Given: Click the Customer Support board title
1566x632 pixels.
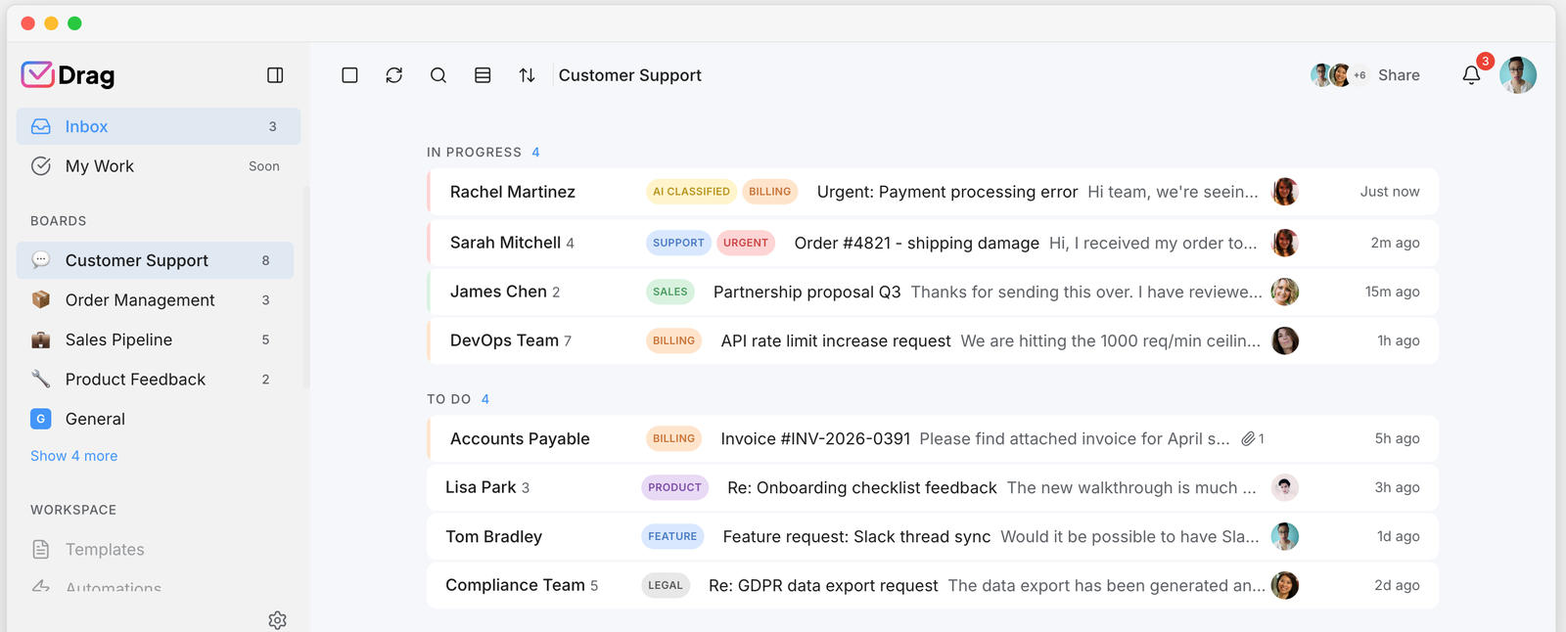Looking at the screenshot, I should [x=630, y=75].
